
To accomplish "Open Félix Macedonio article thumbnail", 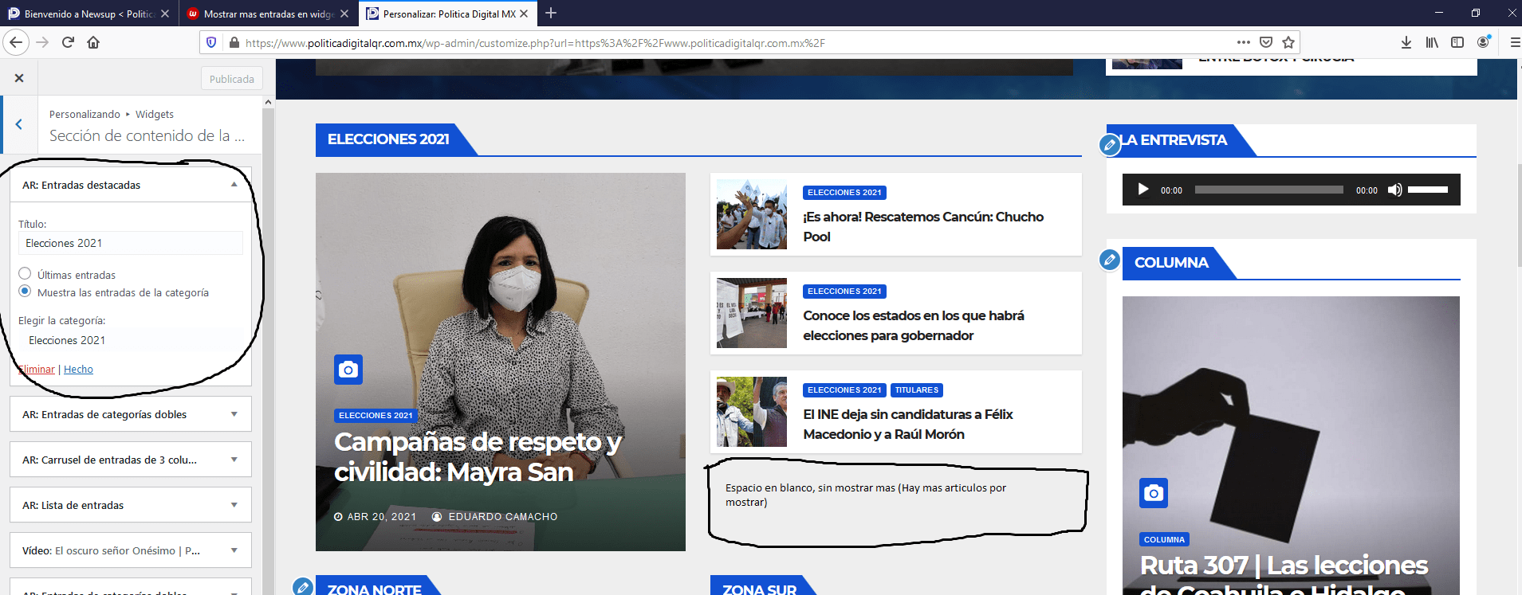I will pos(752,412).
